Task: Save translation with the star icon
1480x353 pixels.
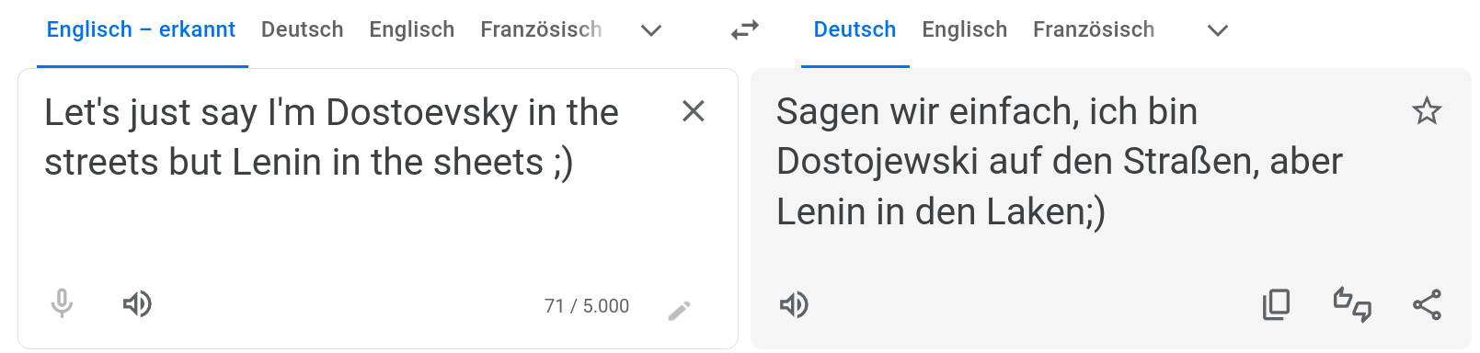Action: click(x=1427, y=111)
